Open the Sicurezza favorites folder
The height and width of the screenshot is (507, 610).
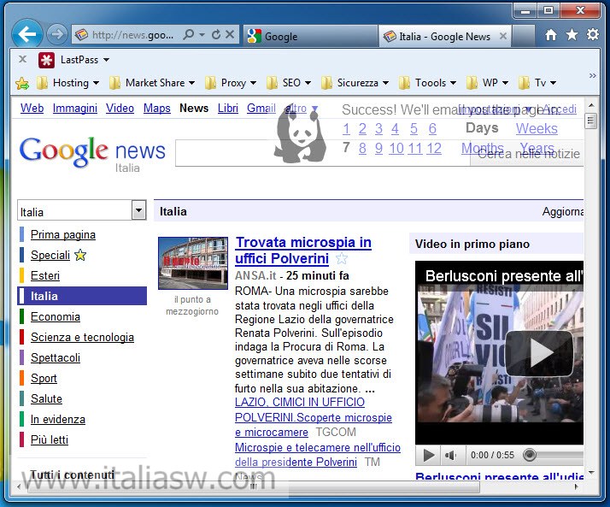pyautogui.click(x=355, y=83)
